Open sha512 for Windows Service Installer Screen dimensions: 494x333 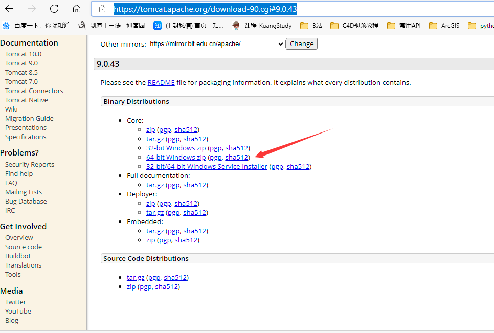click(298, 166)
